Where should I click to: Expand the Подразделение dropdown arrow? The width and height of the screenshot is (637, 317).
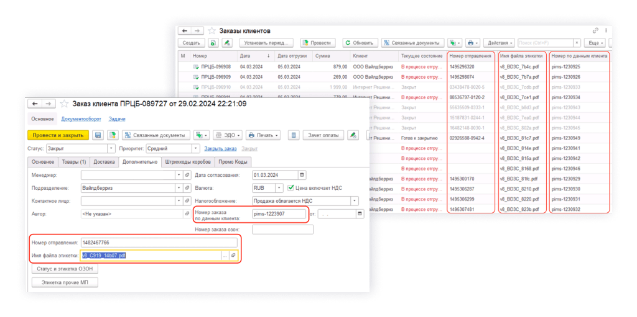point(180,188)
